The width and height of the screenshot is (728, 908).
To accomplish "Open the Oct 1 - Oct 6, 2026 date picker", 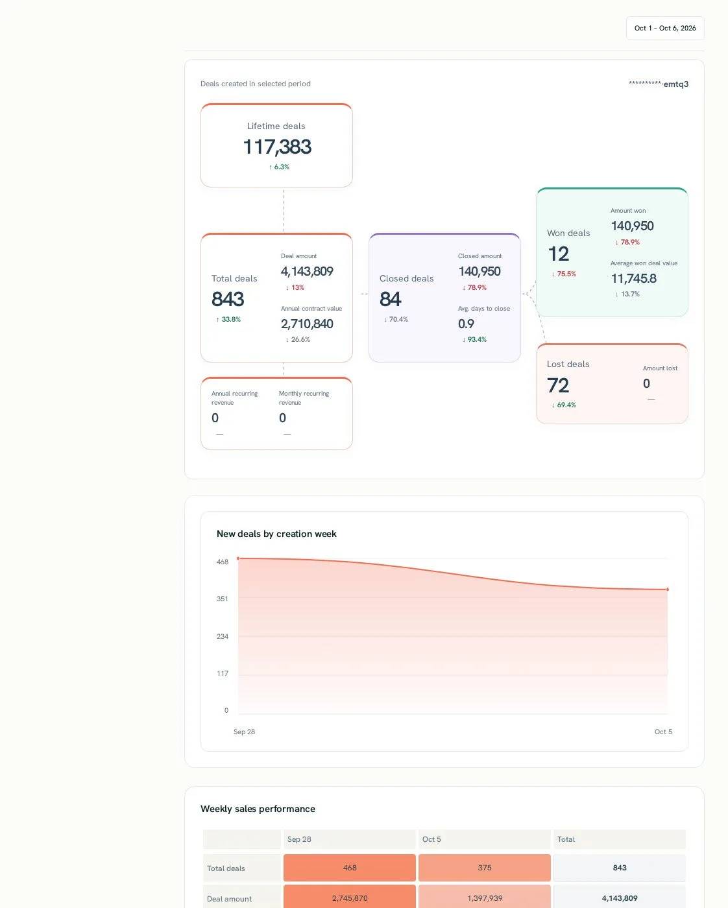I will point(665,28).
